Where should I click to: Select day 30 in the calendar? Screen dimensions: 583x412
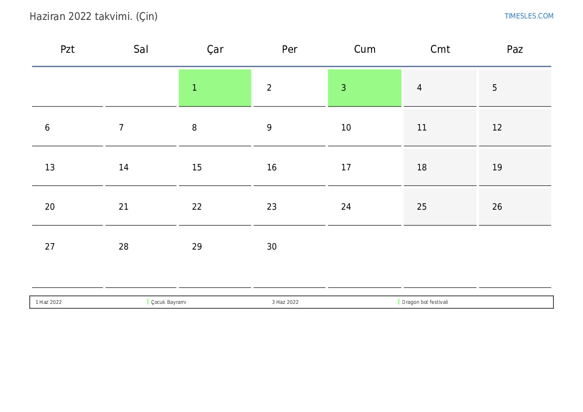tap(289, 247)
